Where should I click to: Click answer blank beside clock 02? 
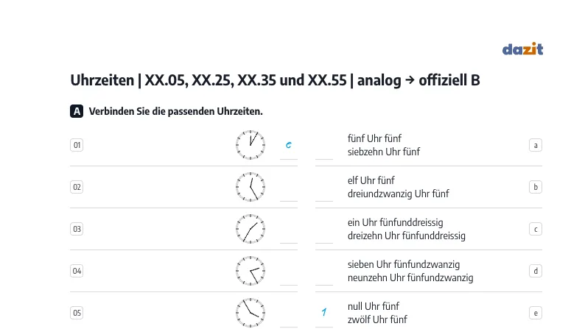(289, 193)
